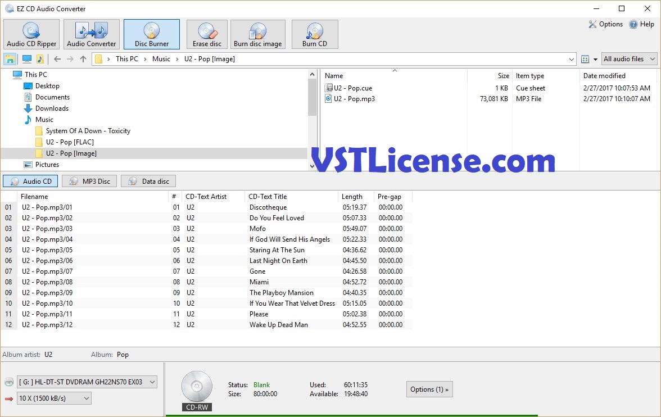Image resolution: width=661 pixels, height=417 pixels.
Task: Select filename U2 - Pop.mp3/11
Action: pyautogui.click(x=47, y=314)
